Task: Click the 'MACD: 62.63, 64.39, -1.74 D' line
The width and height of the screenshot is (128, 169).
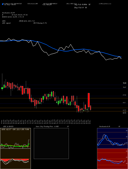Action: coord(13,17)
